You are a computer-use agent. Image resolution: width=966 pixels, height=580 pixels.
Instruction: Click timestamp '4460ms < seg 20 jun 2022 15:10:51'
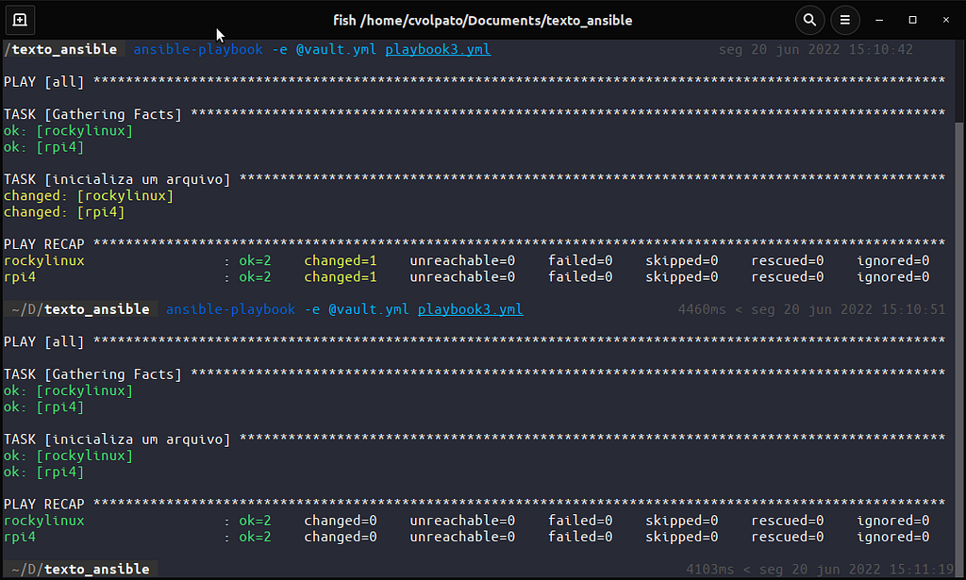(811, 309)
